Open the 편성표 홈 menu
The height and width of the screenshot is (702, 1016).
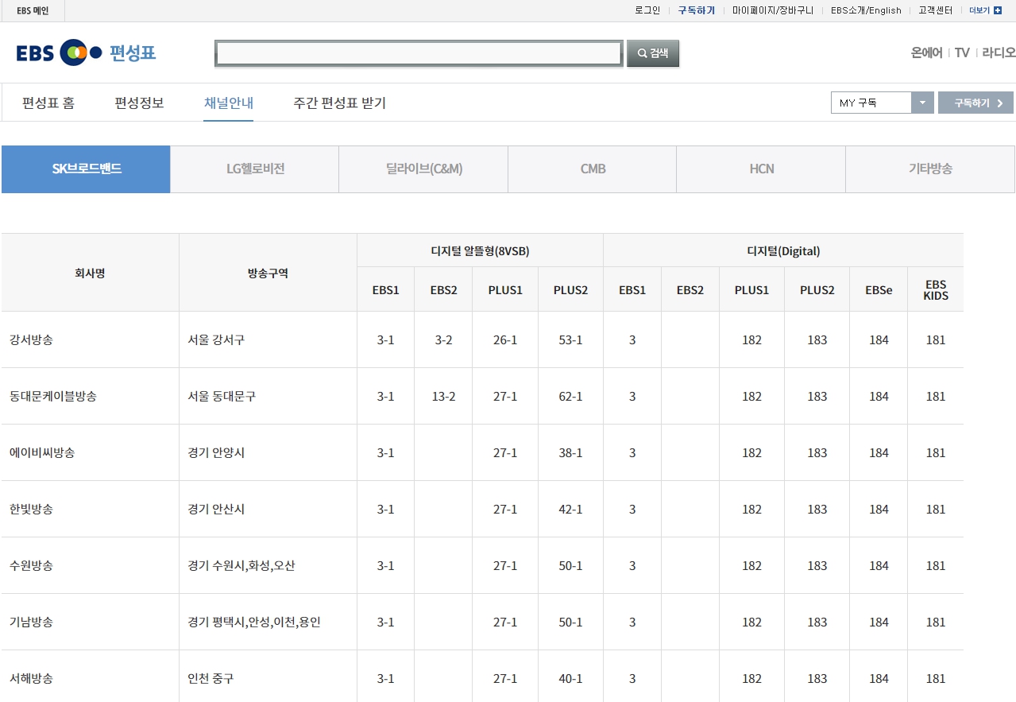pyautogui.click(x=48, y=103)
